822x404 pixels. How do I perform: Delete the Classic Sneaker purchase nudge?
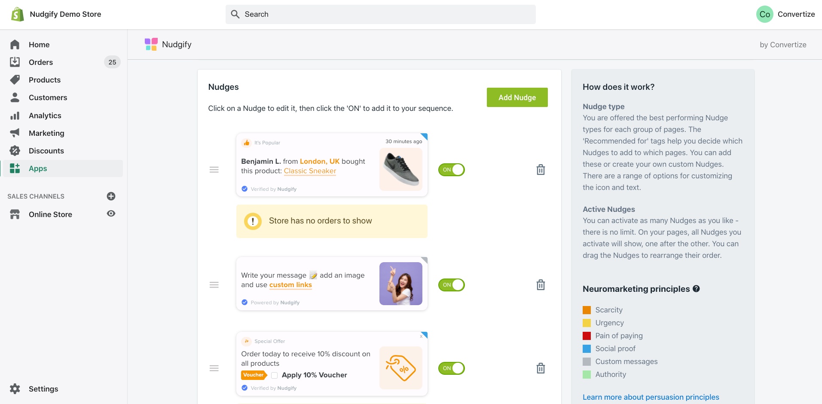[541, 170]
